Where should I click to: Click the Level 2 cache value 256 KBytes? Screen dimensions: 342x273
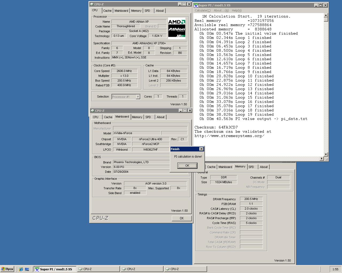point(174,81)
